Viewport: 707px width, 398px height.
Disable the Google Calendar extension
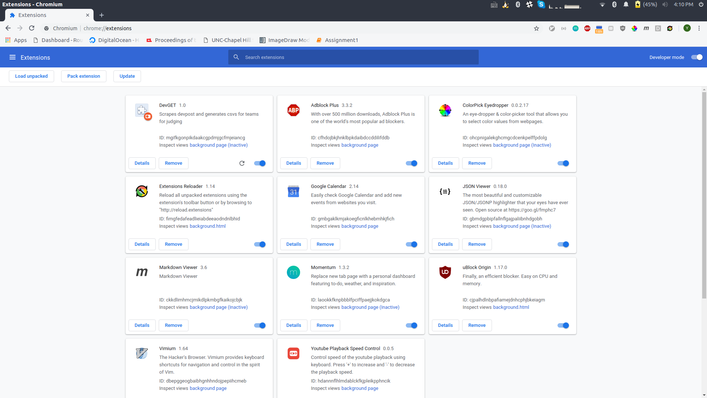[411, 244]
